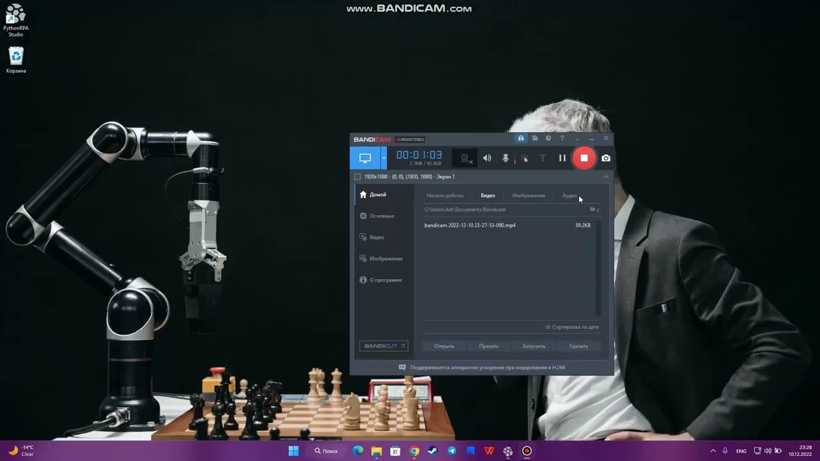This screenshot has width=820, height=461.
Task: Open quick settings from the volume icon
Action: point(768,451)
